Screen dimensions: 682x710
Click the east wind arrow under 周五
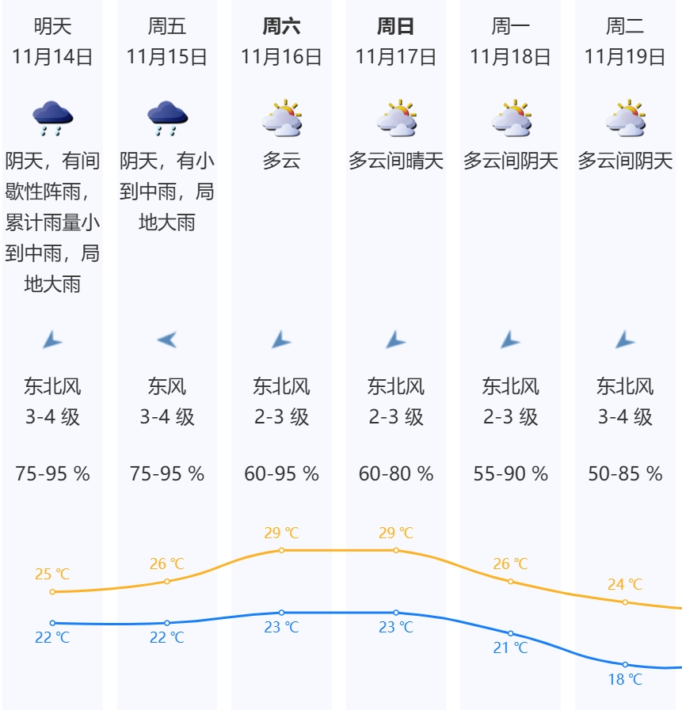pos(167,340)
